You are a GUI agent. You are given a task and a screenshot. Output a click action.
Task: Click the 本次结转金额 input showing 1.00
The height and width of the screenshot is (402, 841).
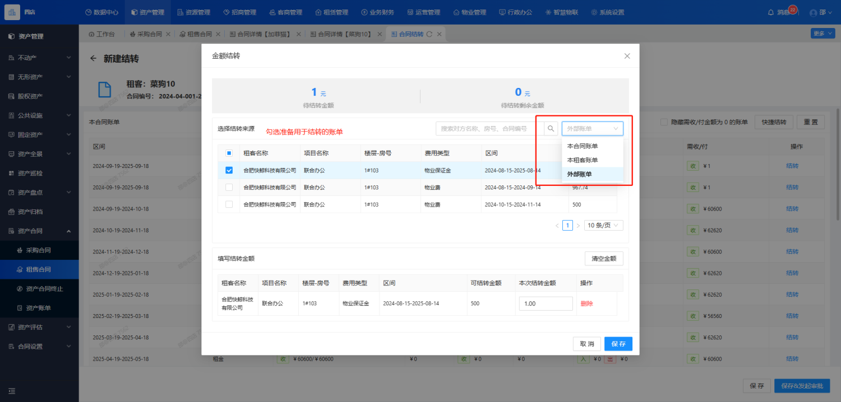click(546, 303)
